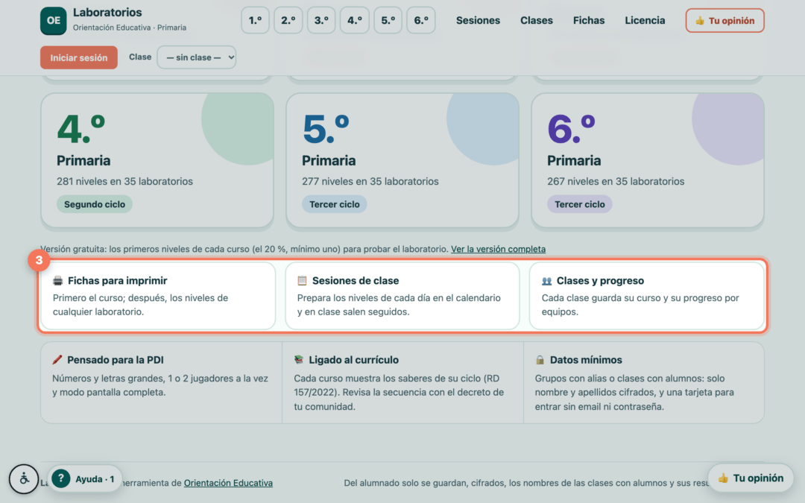Screen dimensions: 805x503
Task: Click the people icon beside Clases y progreso
Action: (546, 281)
